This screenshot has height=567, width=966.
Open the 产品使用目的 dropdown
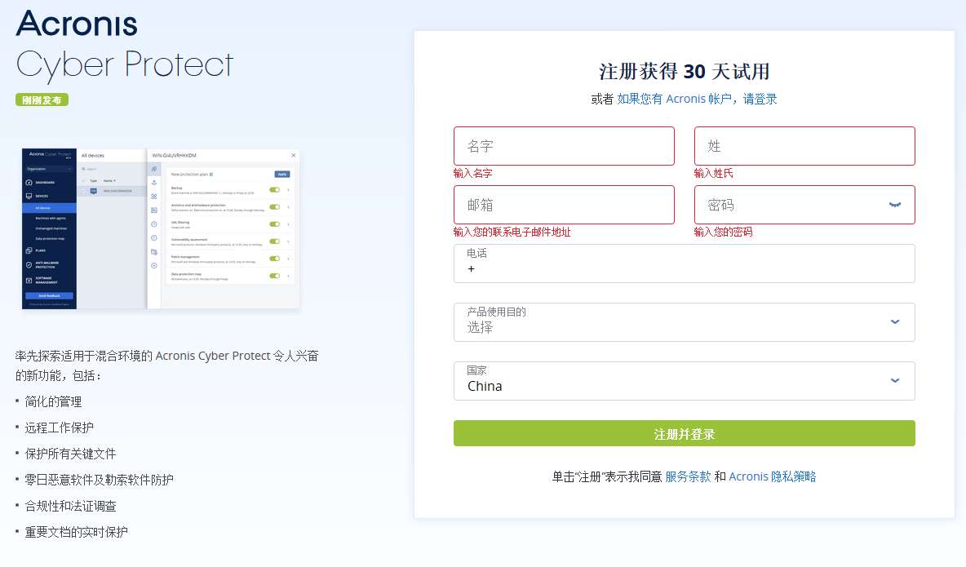click(x=684, y=321)
